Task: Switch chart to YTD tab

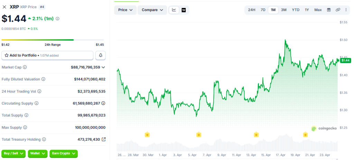Action: 296,10
